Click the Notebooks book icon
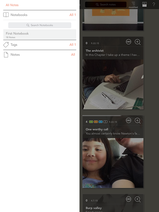The image size is (159, 212). (x=6, y=15)
